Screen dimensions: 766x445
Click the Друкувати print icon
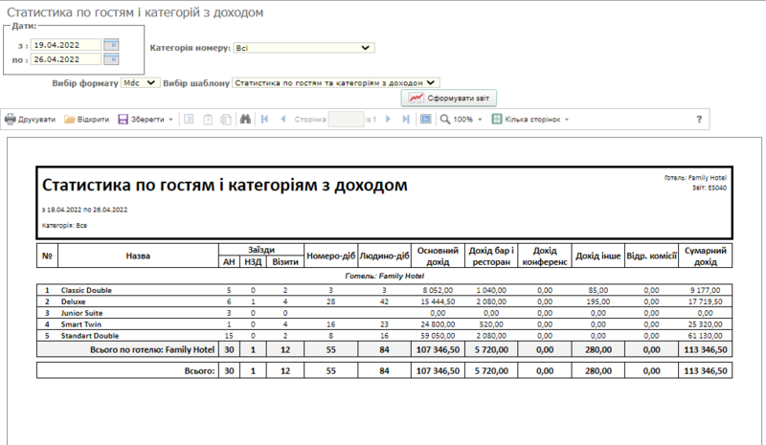tap(11, 120)
